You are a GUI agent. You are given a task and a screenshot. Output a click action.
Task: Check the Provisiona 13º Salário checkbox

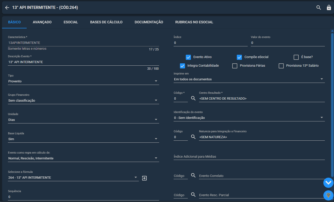(x=281, y=66)
